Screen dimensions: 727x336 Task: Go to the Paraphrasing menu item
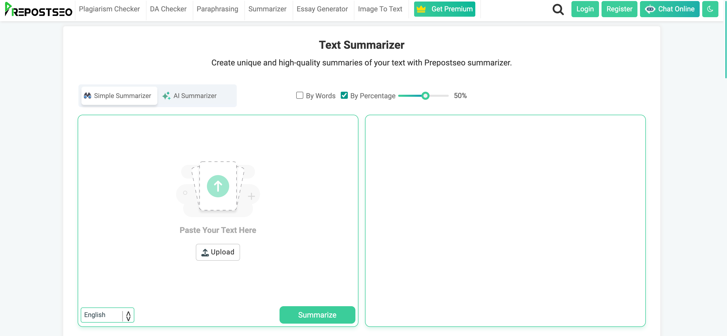[x=217, y=9]
